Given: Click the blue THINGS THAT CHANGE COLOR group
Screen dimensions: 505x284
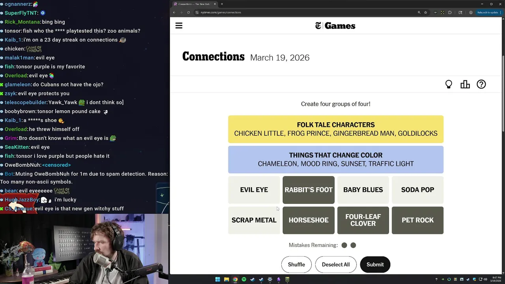Looking at the screenshot, I should (336, 159).
